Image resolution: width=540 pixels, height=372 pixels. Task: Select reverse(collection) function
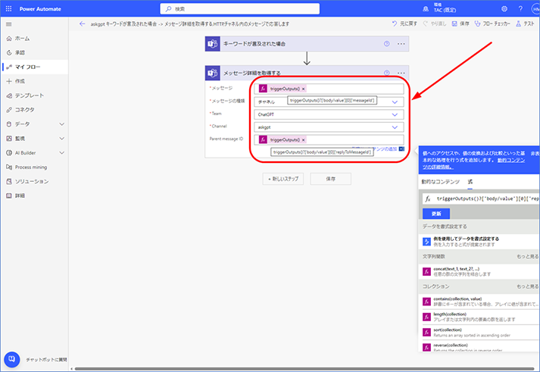tap(479, 346)
